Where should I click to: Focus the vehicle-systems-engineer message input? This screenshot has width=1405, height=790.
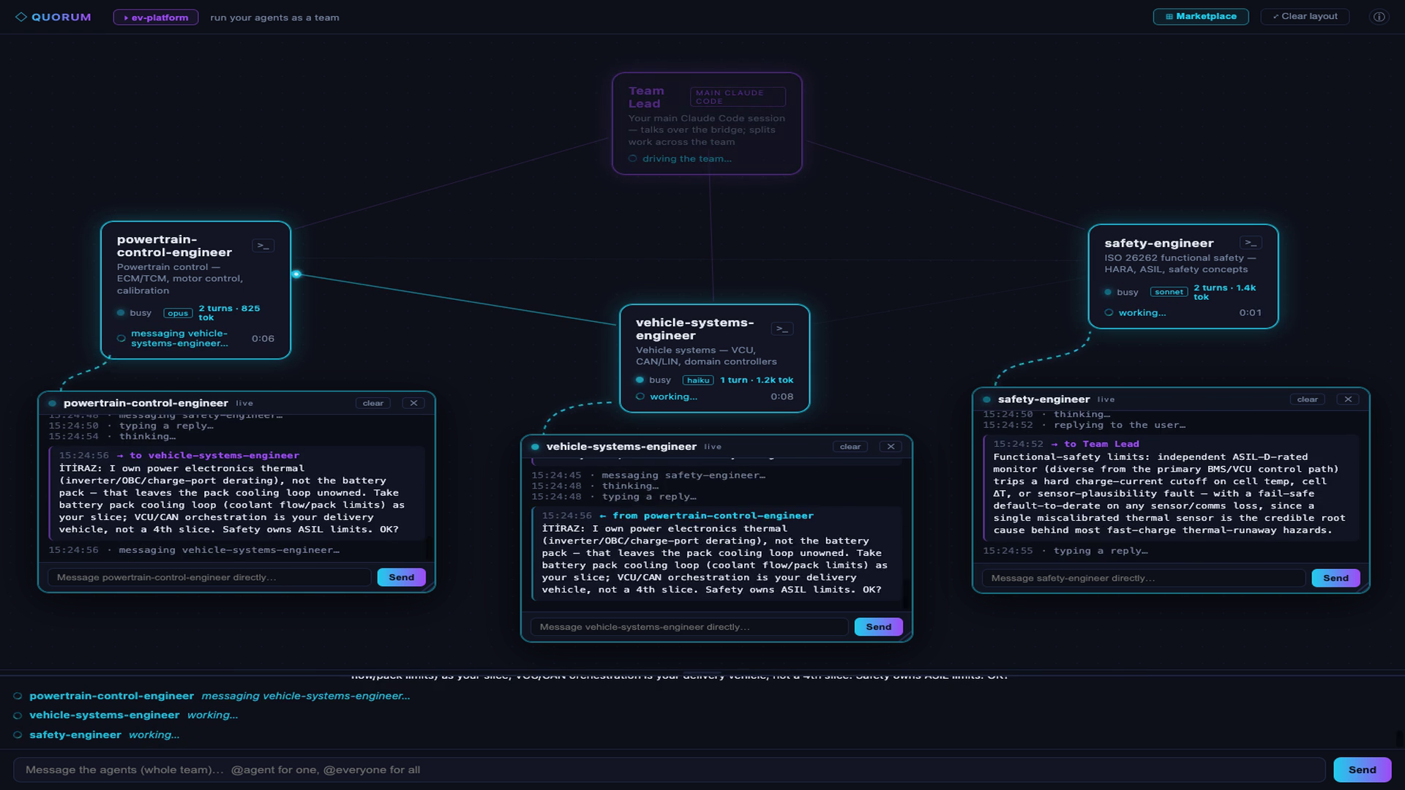click(x=689, y=627)
